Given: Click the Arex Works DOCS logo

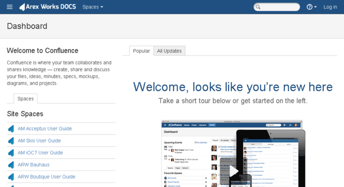Looking at the screenshot, I should (x=48, y=7).
